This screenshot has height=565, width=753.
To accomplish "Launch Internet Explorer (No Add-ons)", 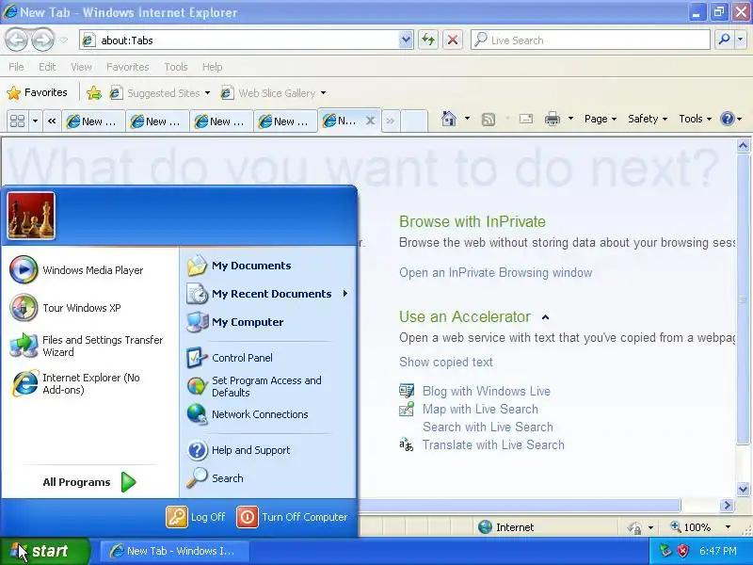I will point(75,383).
